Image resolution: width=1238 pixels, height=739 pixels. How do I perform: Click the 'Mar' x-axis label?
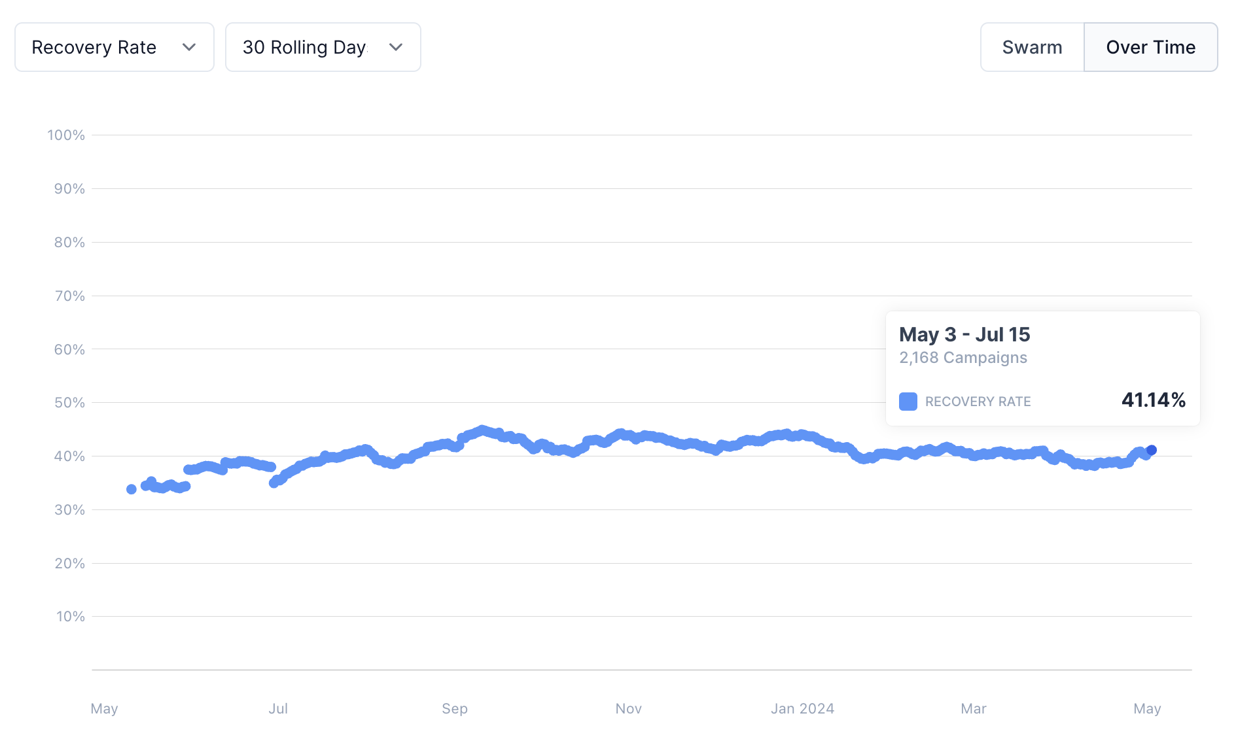[974, 709]
